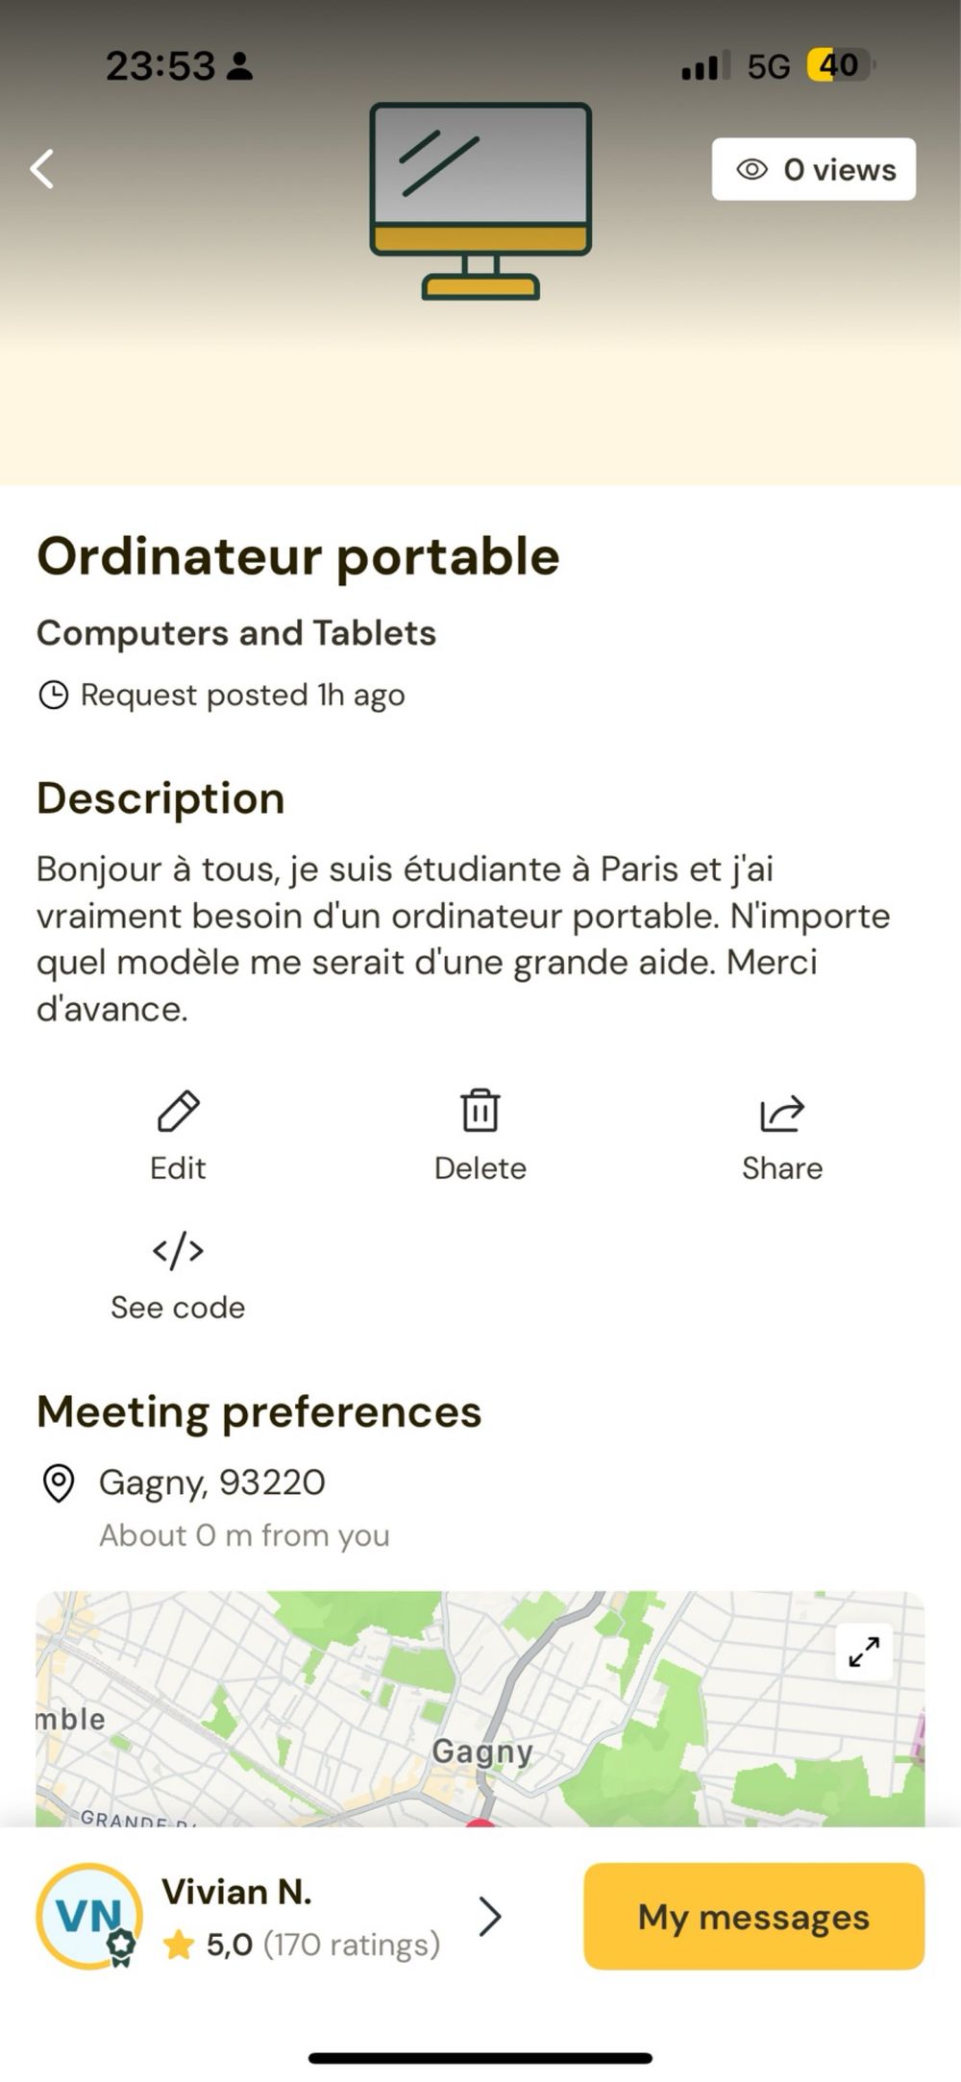
Task: Tap the clock icon near posted time
Action: coord(53,695)
